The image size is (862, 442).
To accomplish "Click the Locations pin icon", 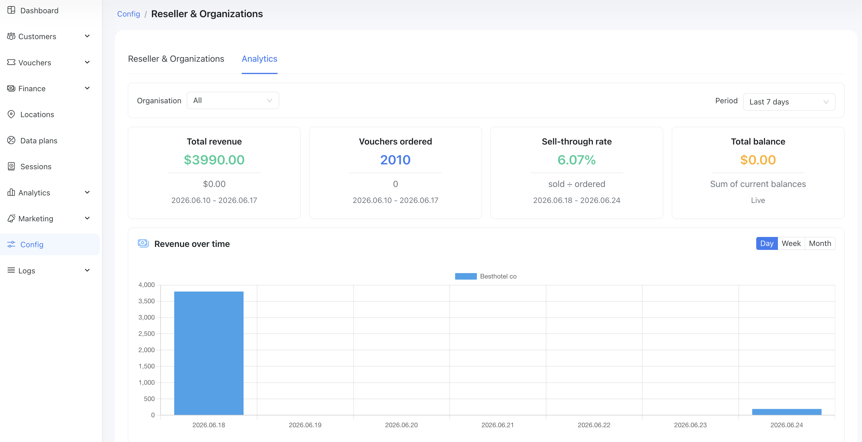I will 11,114.
